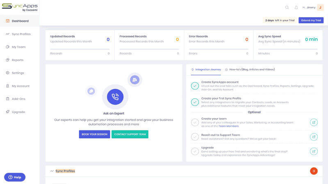This screenshot has height=184, width=328.
Task: Toggle the Create SyncApps account checkmark
Action: [195, 85]
